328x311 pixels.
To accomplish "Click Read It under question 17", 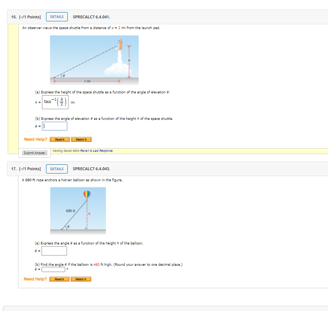I will [x=59, y=279].
